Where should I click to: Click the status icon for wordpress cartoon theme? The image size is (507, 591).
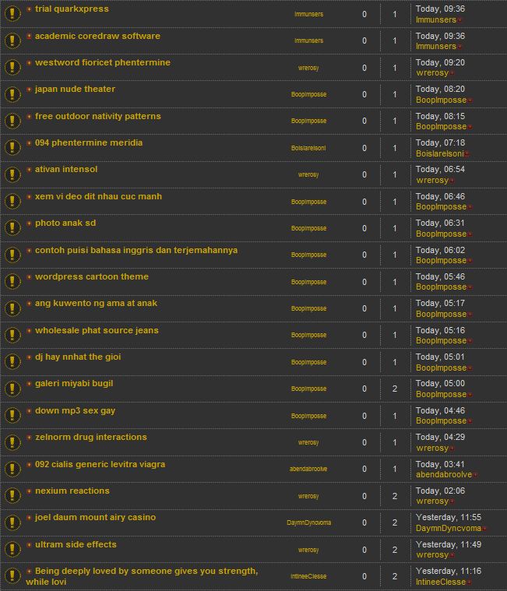12,282
